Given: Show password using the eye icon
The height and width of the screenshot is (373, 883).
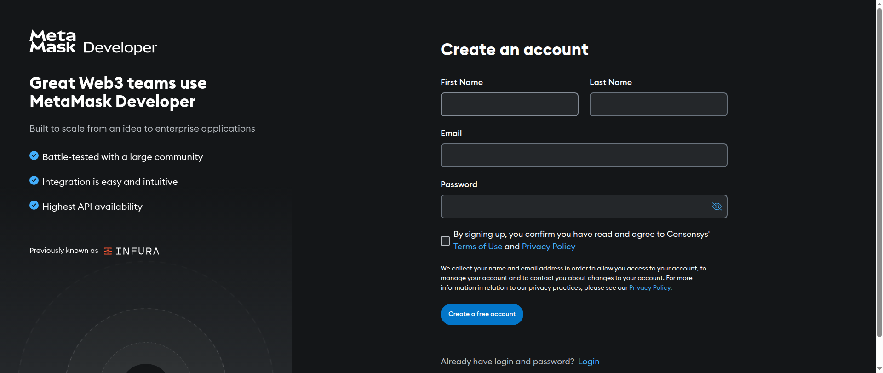Looking at the screenshot, I should coord(717,207).
